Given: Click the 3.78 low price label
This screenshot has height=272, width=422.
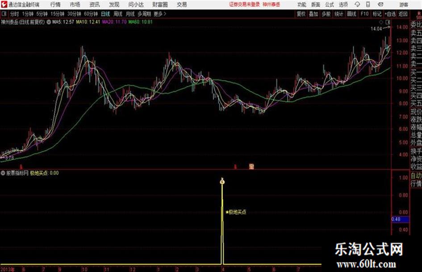Looking at the screenshot, I should coord(9,158).
